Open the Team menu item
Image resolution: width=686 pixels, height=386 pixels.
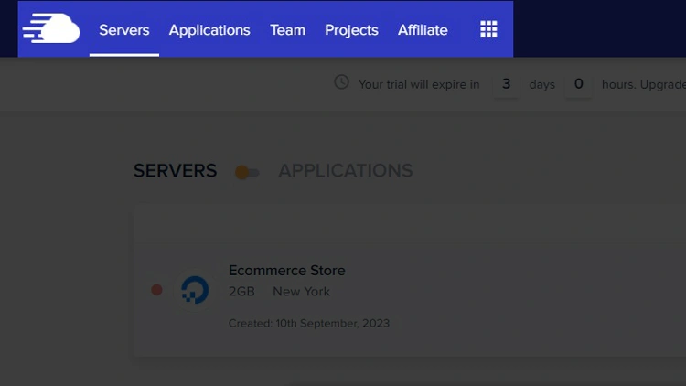click(x=287, y=30)
